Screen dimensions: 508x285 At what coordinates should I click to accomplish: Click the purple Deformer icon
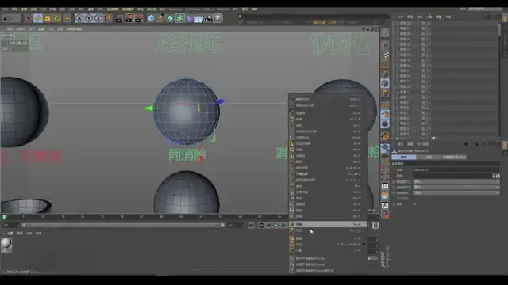pyautogui.click(x=190, y=18)
